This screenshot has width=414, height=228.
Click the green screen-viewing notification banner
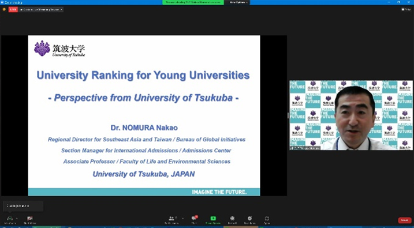coord(193,2)
